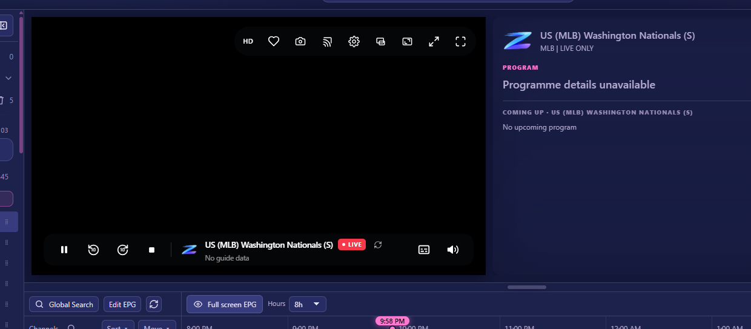Open the Move dropdown

point(157,326)
